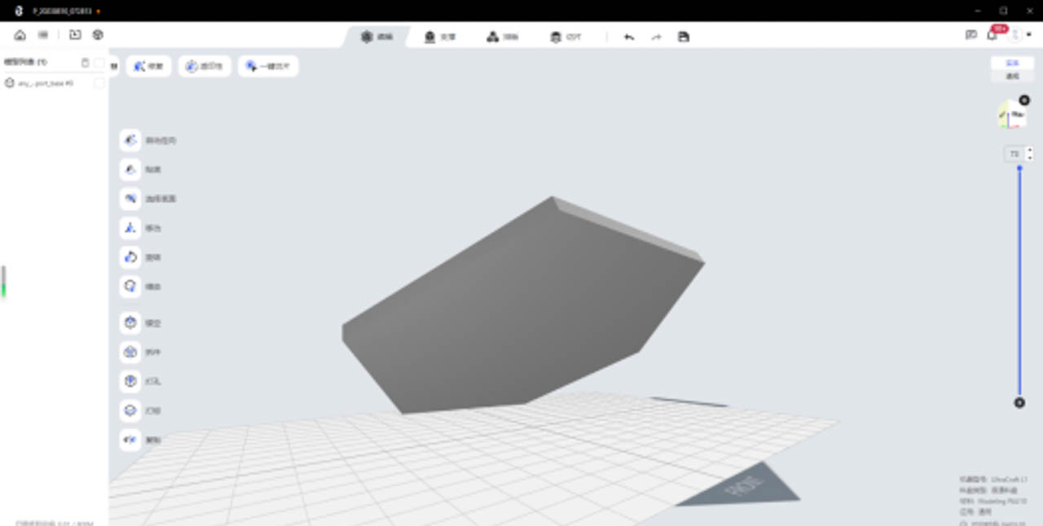This screenshot has height=526, width=1043.
Task: Select the Rotate tool in left toolbar
Action: click(130, 257)
